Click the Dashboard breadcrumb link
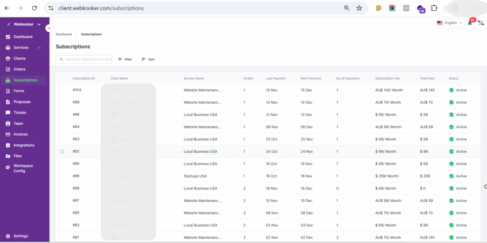 [64, 34]
